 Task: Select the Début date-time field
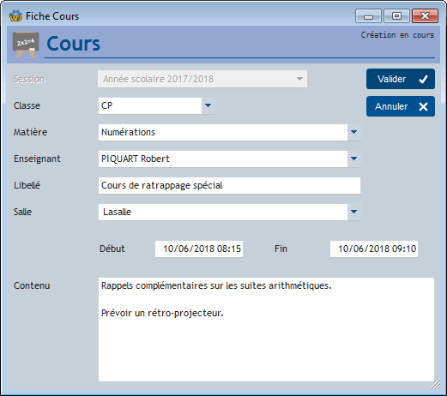click(199, 249)
